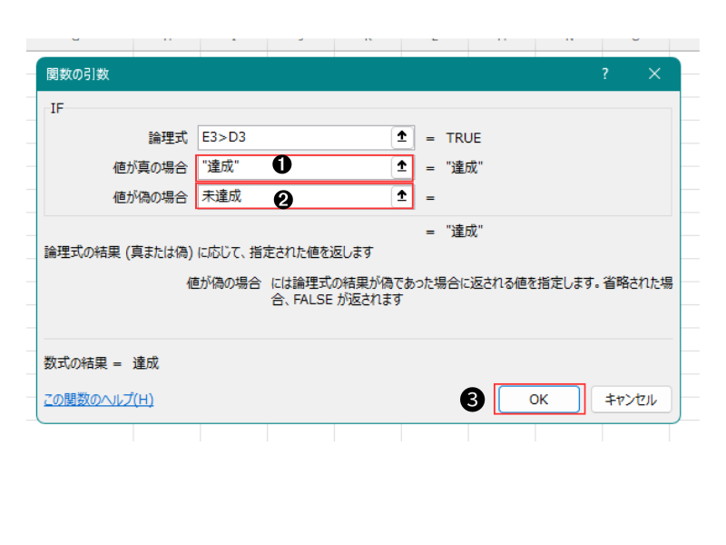
Task: Click the 値が偽の場合 label left of input
Action: tap(150, 196)
